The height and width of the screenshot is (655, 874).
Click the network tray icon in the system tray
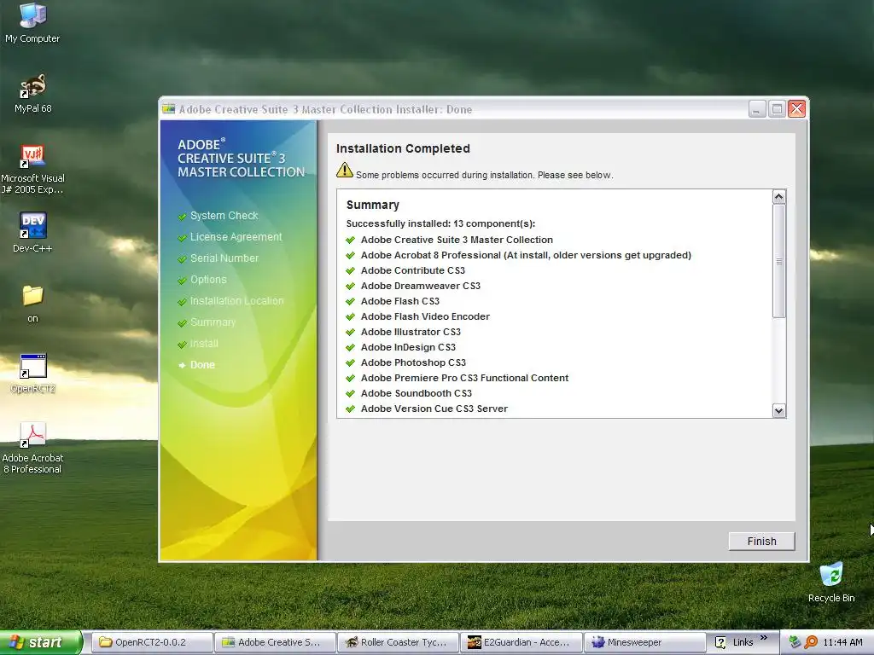tap(795, 642)
